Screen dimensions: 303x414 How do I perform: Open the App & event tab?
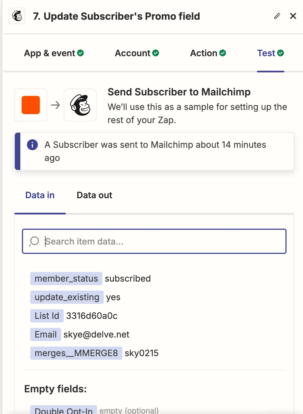click(50, 53)
